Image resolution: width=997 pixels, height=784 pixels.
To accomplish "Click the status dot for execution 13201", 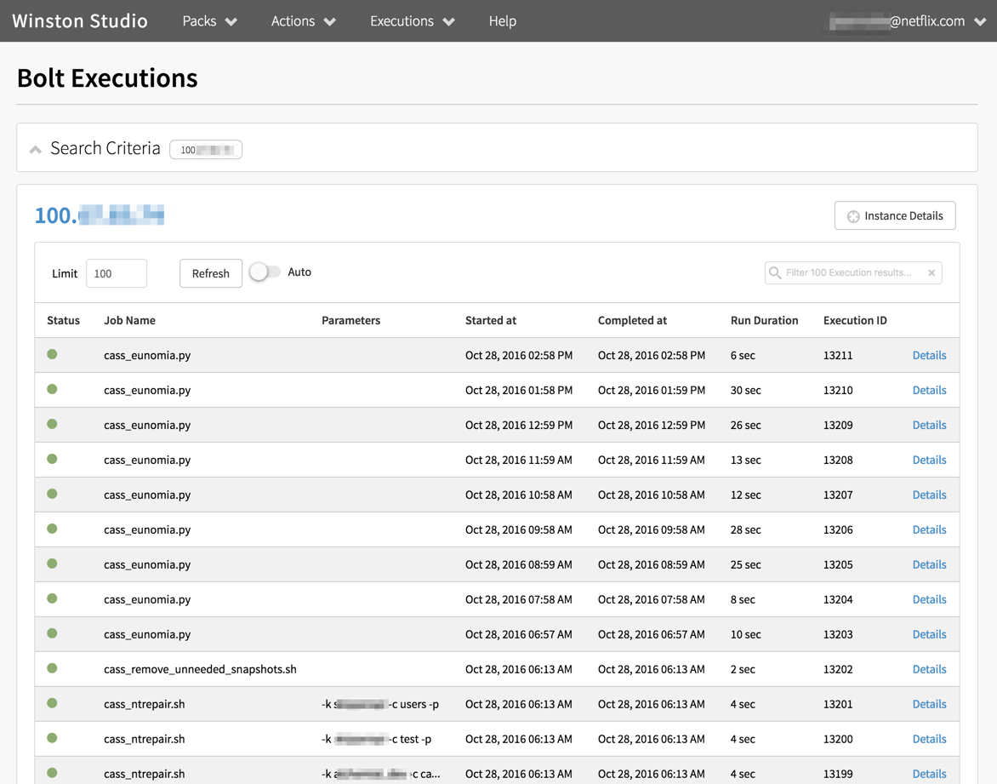I will (52, 703).
